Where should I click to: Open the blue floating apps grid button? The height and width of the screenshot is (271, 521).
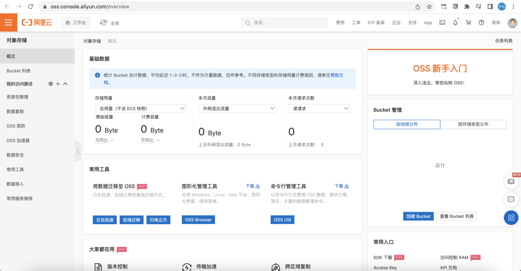(511, 218)
